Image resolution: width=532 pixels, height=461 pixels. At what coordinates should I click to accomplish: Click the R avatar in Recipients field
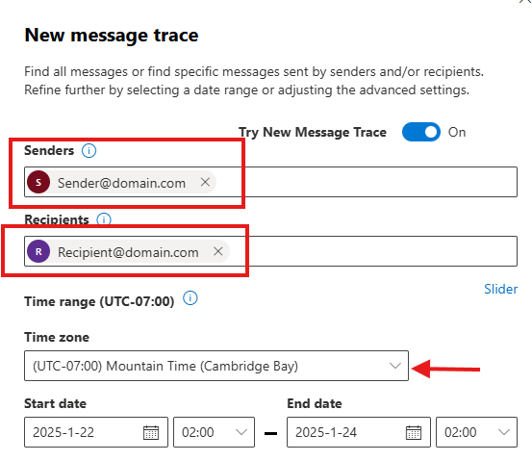[38, 251]
